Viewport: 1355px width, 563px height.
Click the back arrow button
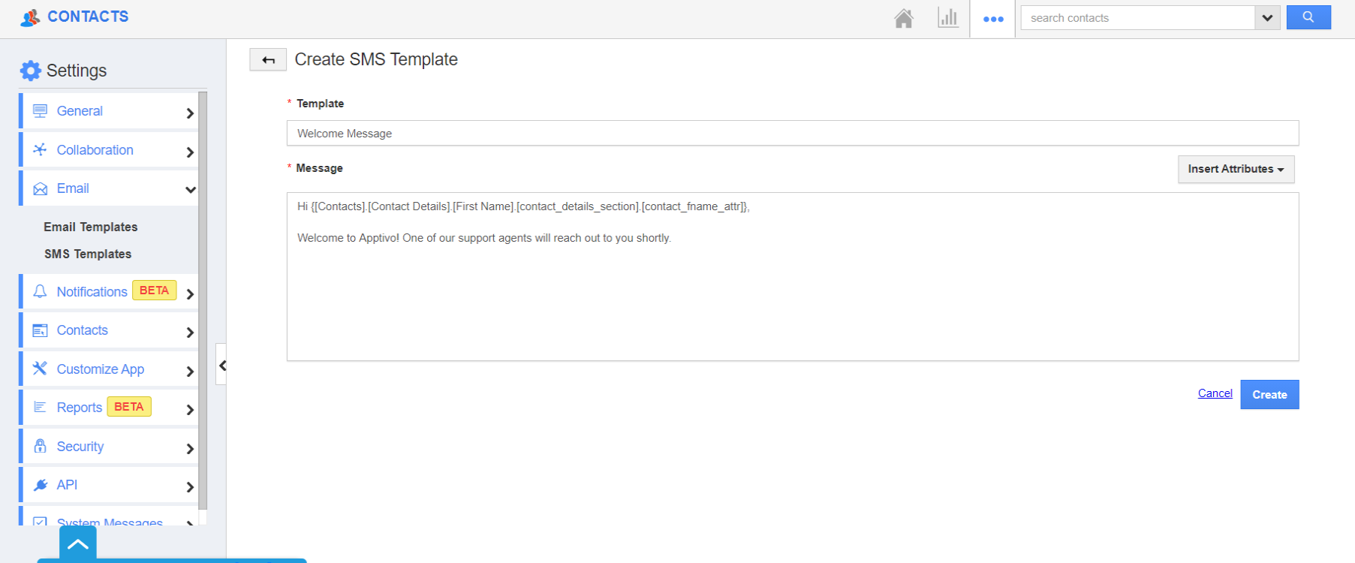[268, 60]
